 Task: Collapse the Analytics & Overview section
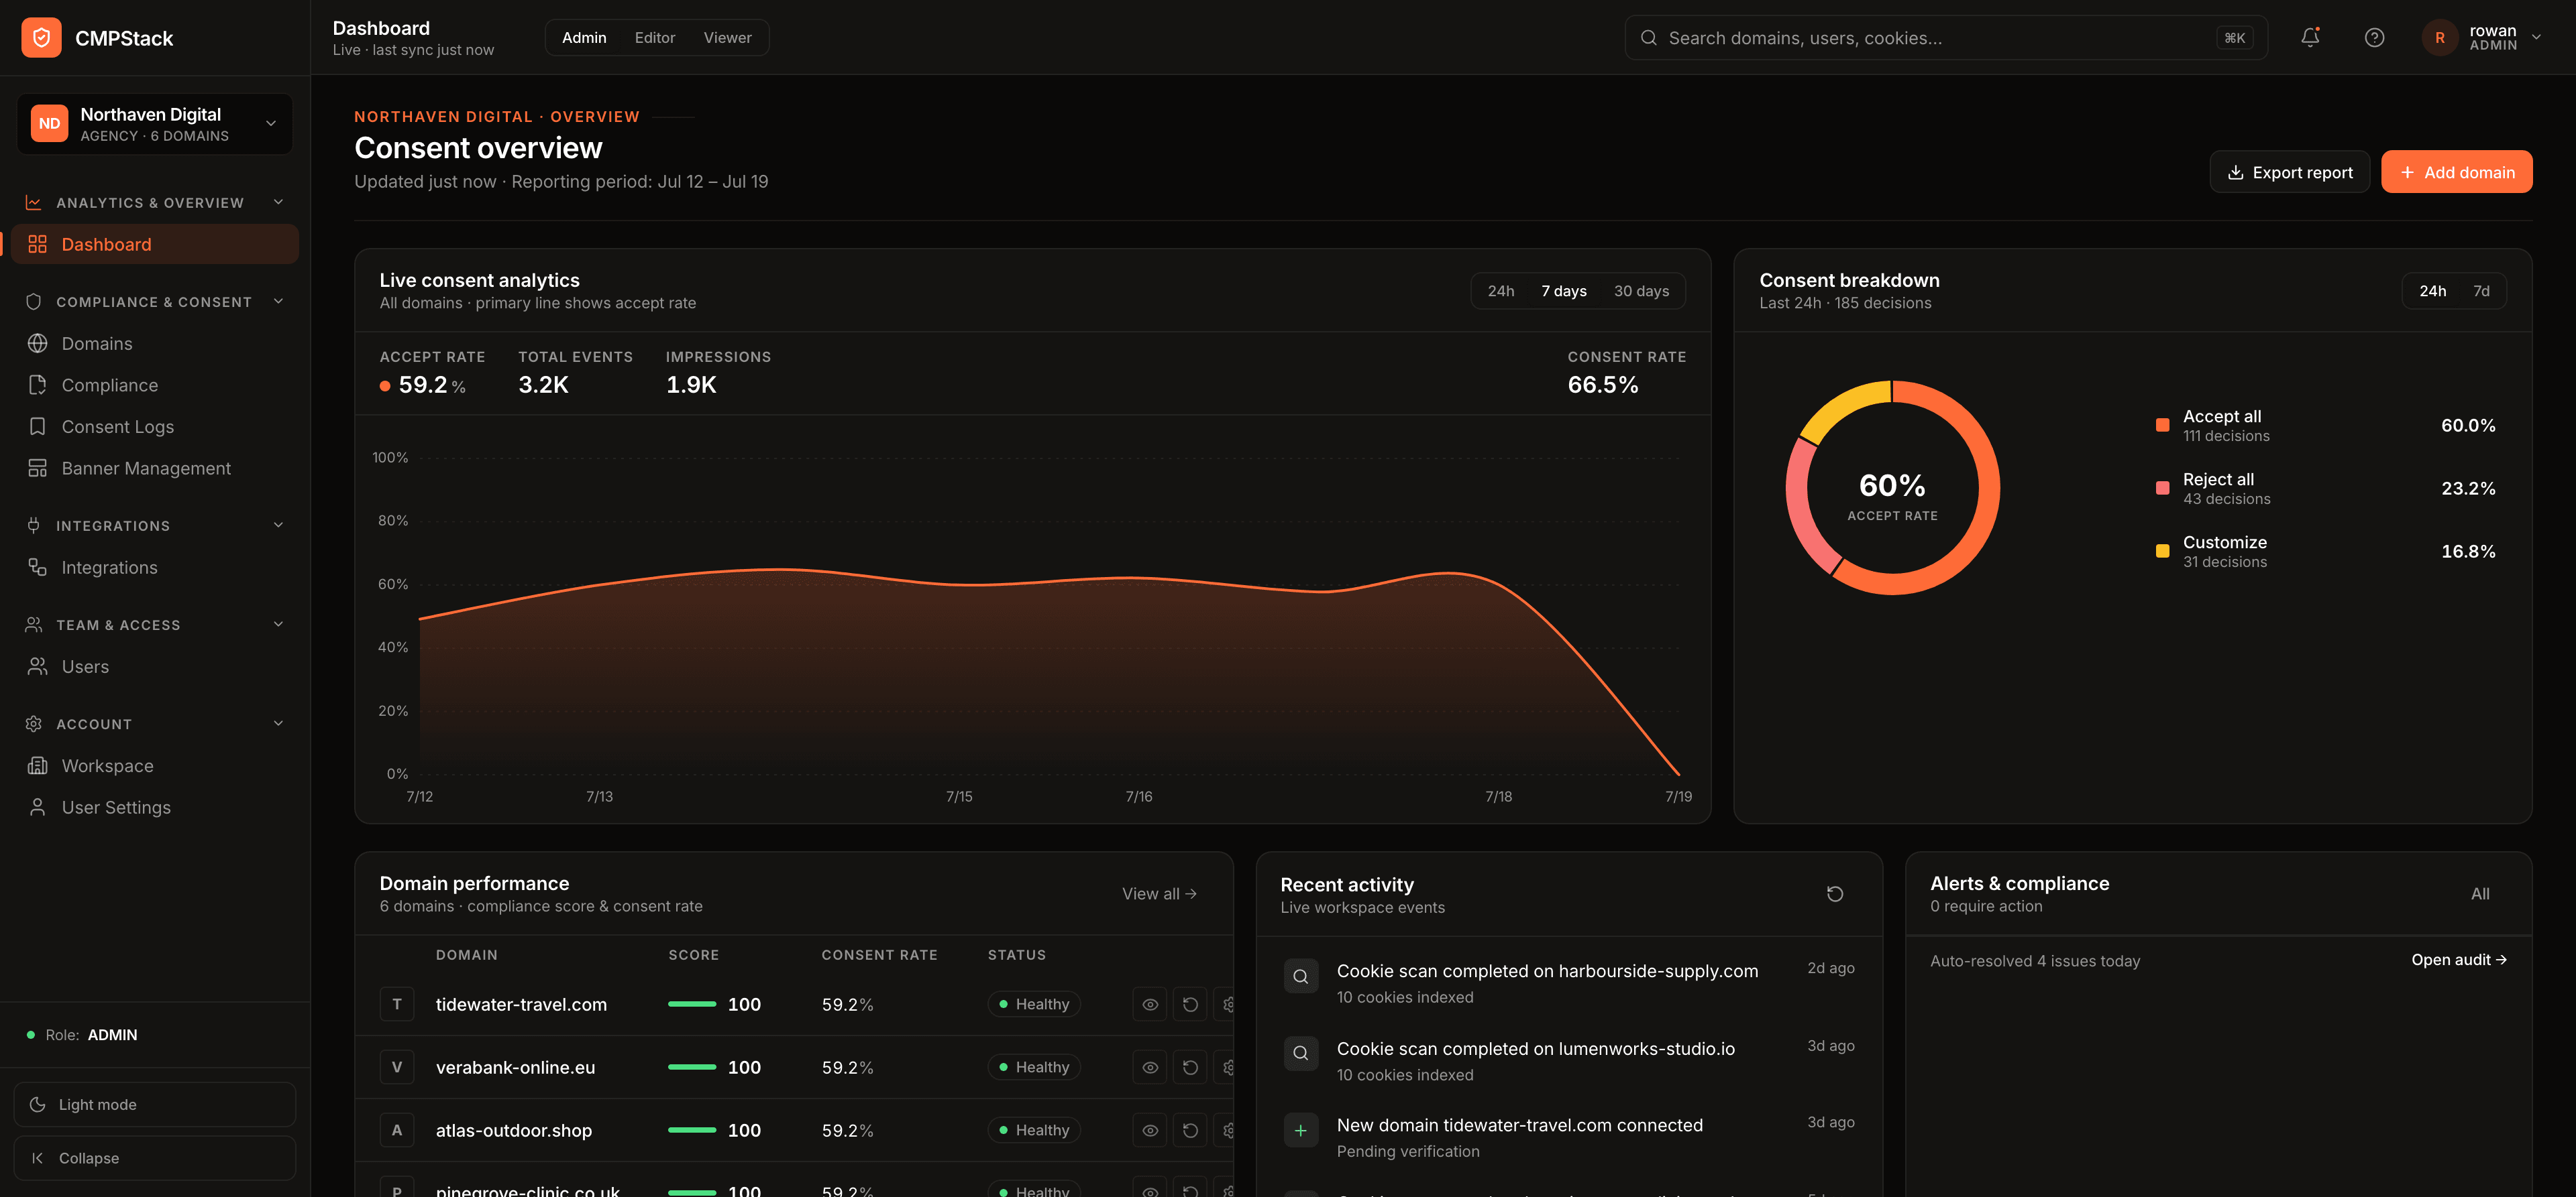point(155,203)
